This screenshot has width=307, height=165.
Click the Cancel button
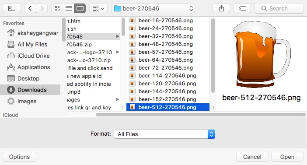pos(252,157)
